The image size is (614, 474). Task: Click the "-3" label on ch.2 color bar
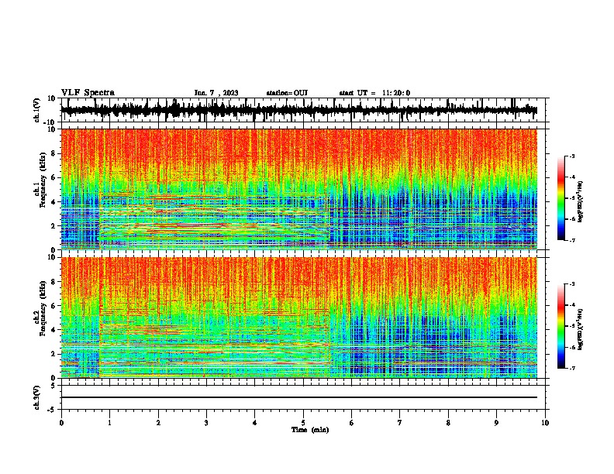point(571,284)
